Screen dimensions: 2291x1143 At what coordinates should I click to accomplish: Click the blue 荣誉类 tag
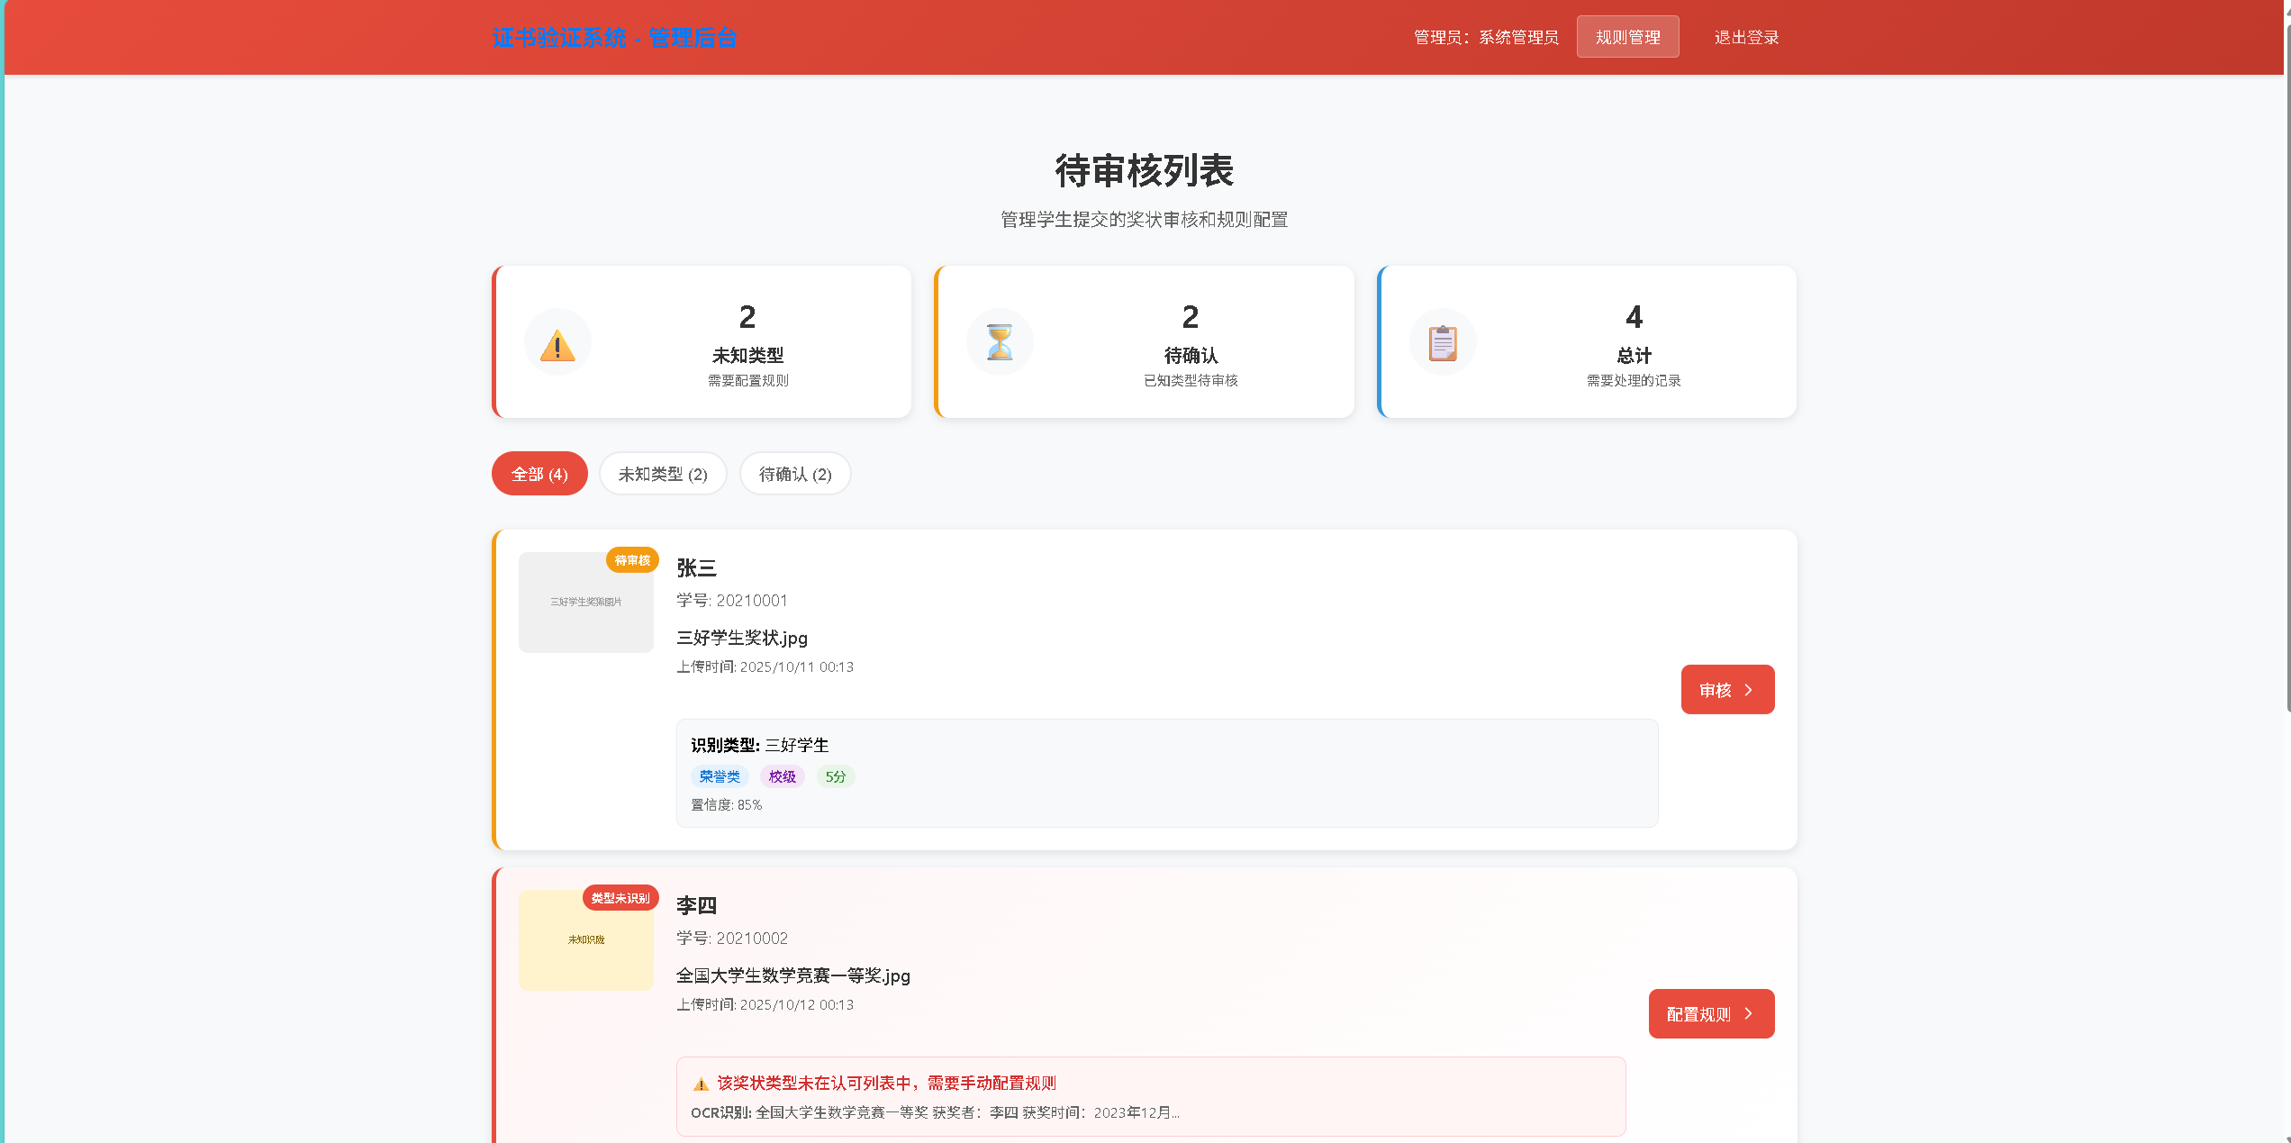720,776
